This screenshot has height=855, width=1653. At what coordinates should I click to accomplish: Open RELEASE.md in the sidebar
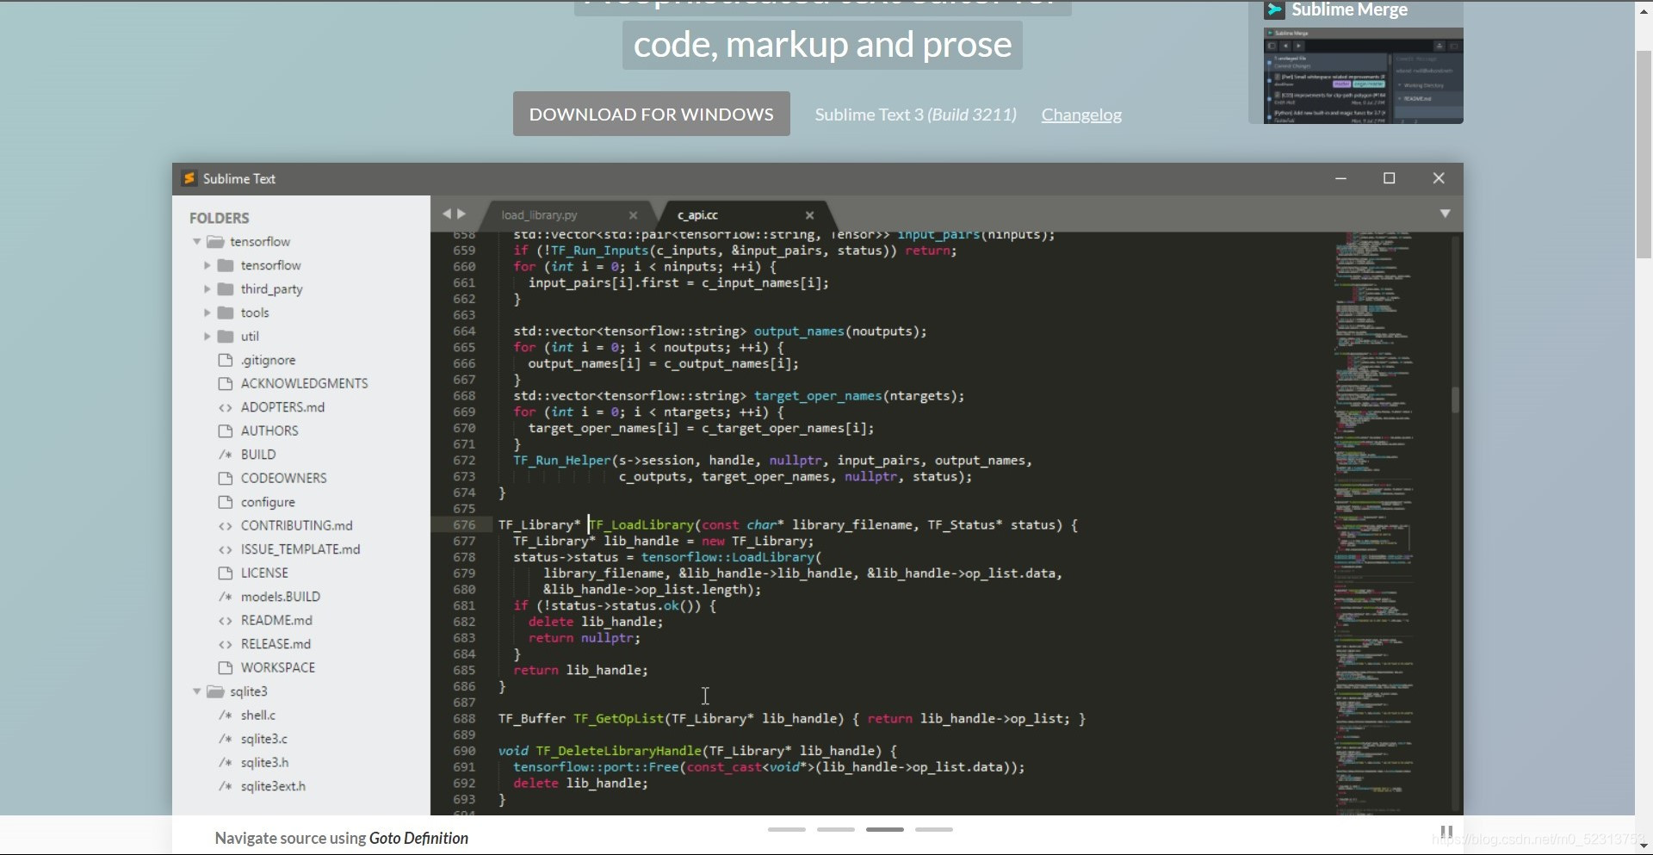275,644
